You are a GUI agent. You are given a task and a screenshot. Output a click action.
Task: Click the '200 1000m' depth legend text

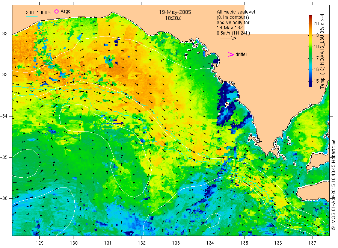tap(38, 13)
